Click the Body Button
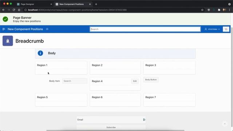This screenshot has width=233, height=131. pyautogui.click(x=151, y=80)
